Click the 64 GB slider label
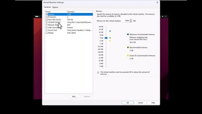 pyautogui.click(x=101, y=27)
